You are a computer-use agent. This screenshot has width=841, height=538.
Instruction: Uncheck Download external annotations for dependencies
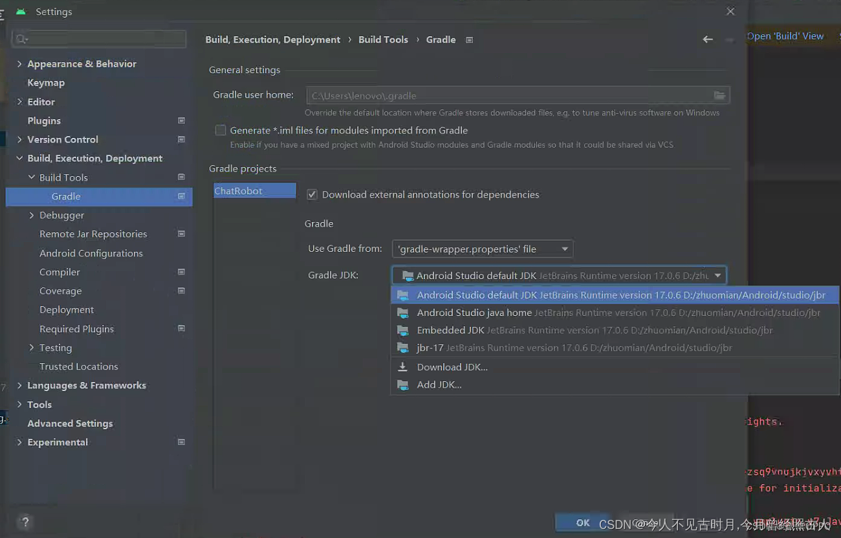tap(312, 194)
